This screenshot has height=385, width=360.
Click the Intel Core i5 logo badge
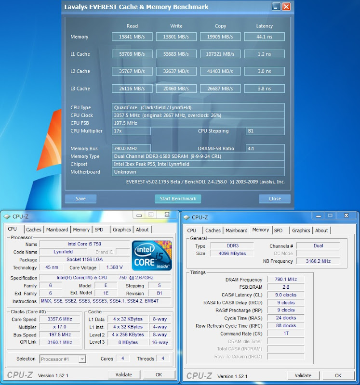[x=152, y=256]
